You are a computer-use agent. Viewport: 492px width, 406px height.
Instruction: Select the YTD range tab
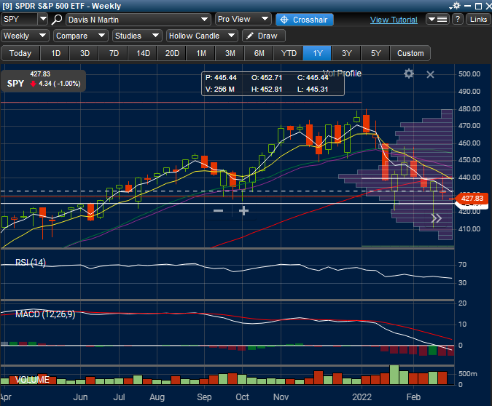pyautogui.click(x=289, y=53)
